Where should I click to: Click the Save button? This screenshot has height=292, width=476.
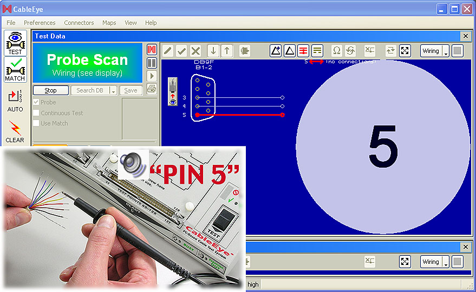[131, 90]
